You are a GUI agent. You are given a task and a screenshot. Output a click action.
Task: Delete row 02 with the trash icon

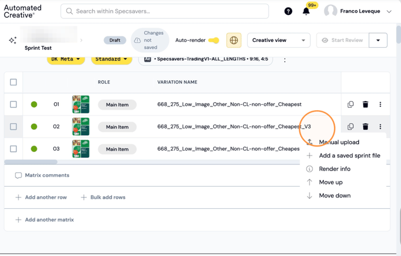point(366,126)
